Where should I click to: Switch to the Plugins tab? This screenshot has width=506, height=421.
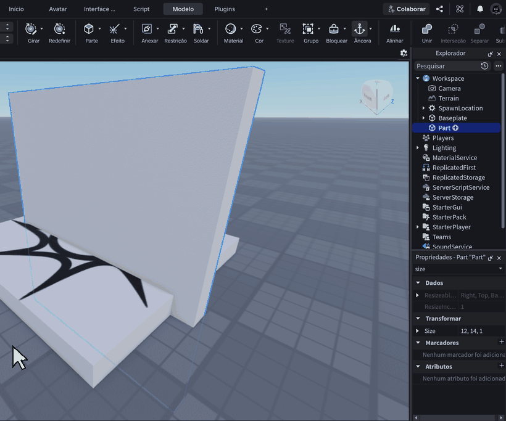point(225,9)
